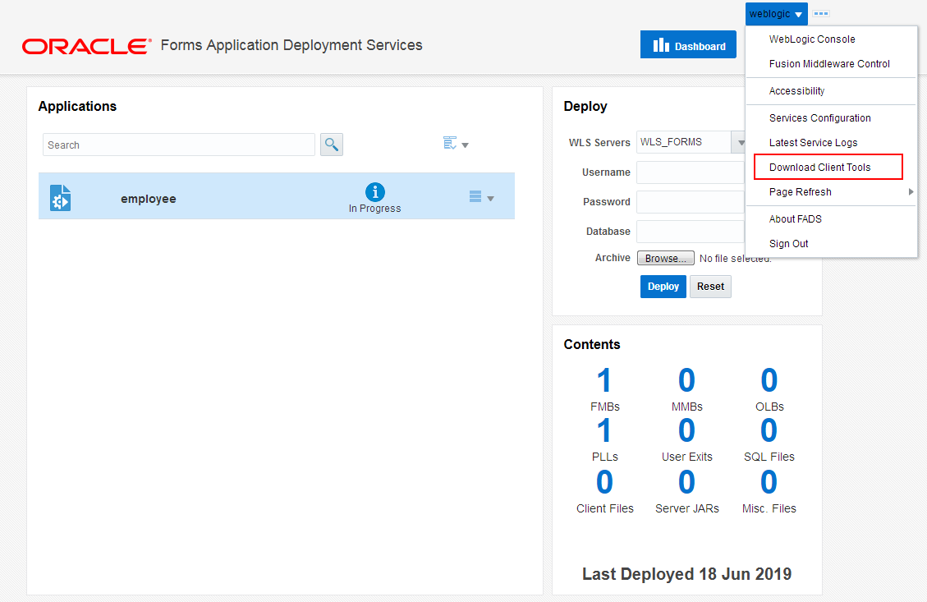Open the employee row actions menu icon
This screenshot has width=927, height=602.
click(x=481, y=197)
